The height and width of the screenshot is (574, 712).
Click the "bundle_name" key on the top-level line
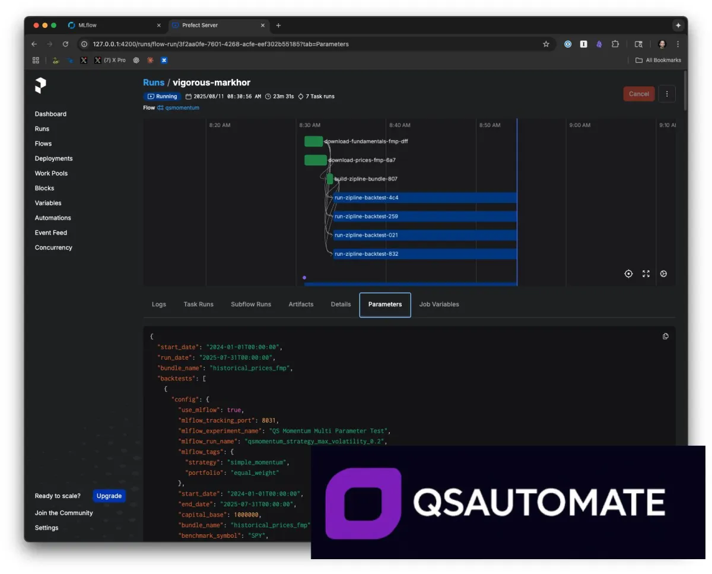tap(181, 368)
